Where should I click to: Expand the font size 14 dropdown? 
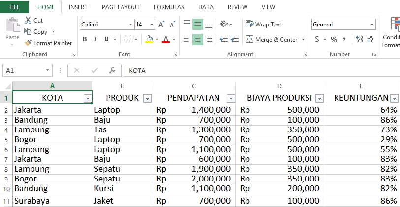152,25
